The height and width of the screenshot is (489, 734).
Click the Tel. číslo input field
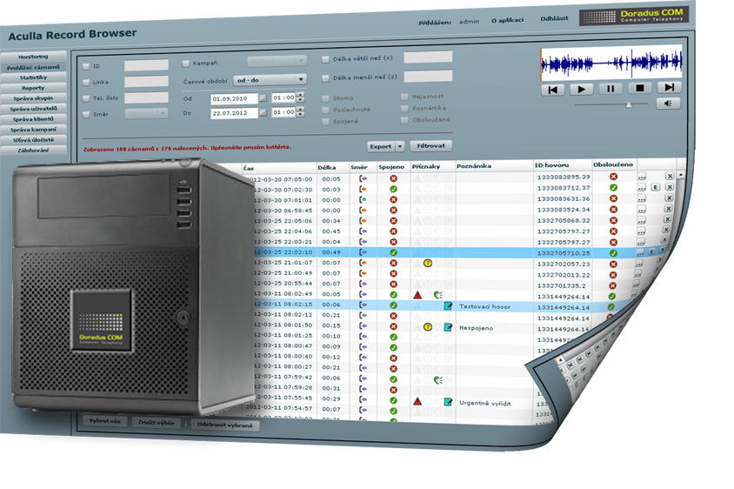click(x=146, y=97)
